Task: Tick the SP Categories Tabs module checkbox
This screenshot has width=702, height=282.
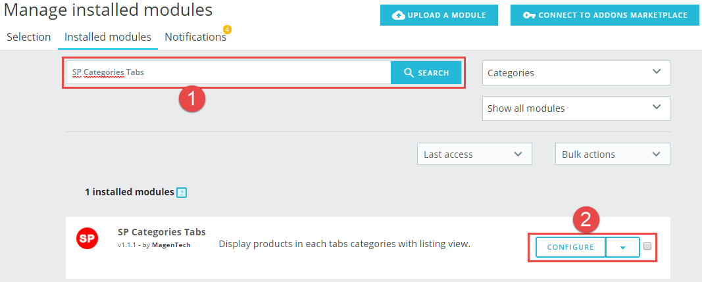Action: (647, 247)
